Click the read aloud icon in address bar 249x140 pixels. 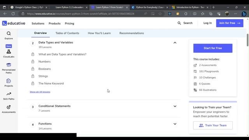[146, 14]
